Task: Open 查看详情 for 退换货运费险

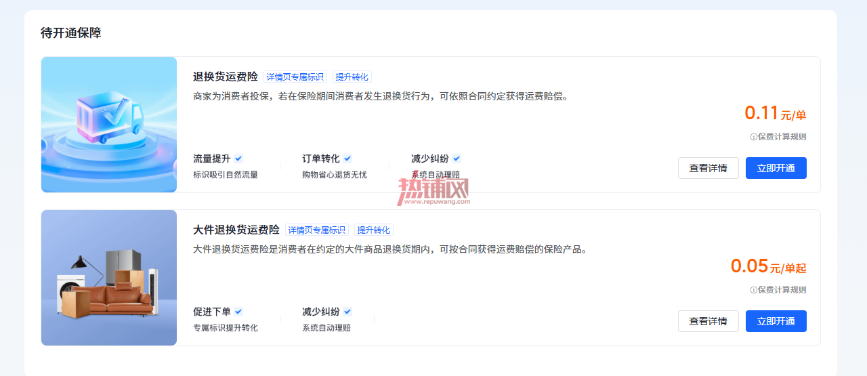Action: [709, 168]
